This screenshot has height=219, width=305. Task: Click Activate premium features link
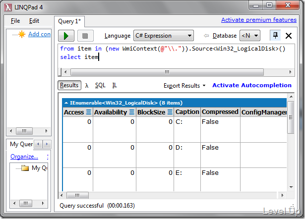pyautogui.click(x=259, y=20)
